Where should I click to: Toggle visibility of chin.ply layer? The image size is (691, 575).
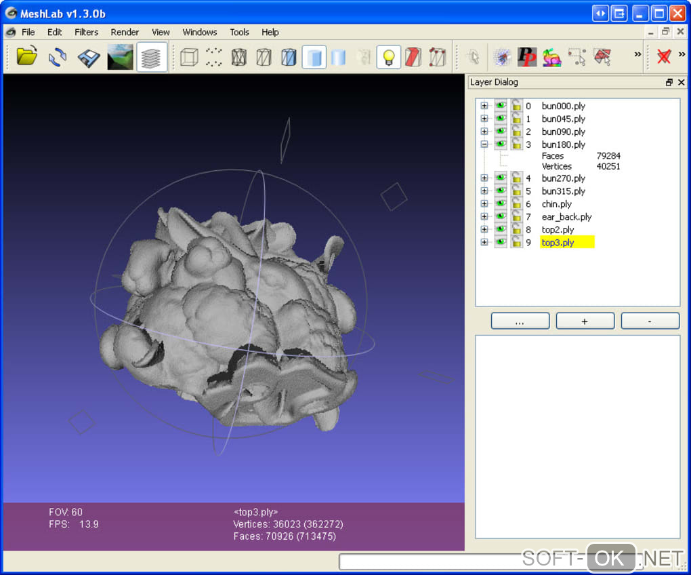(501, 204)
